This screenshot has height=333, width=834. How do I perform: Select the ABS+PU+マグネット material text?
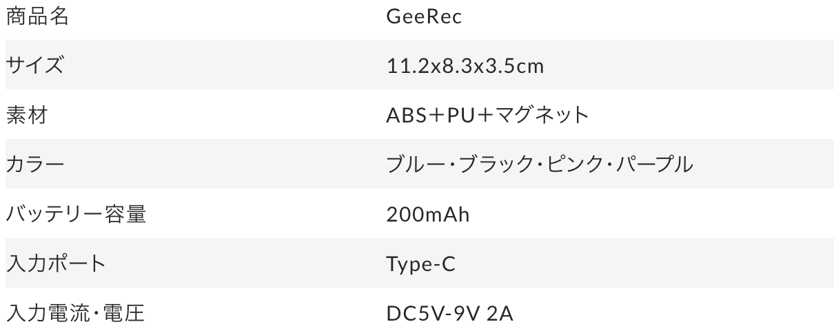tap(488, 116)
